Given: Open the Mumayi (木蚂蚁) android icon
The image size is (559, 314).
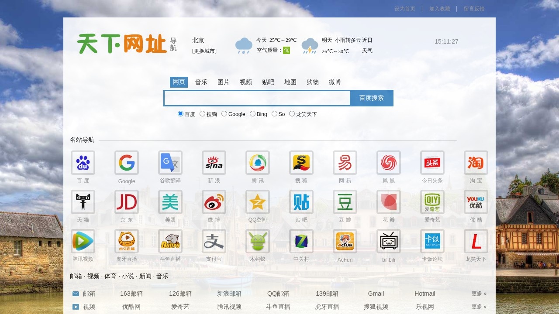Looking at the screenshot, I should point(258,241).
